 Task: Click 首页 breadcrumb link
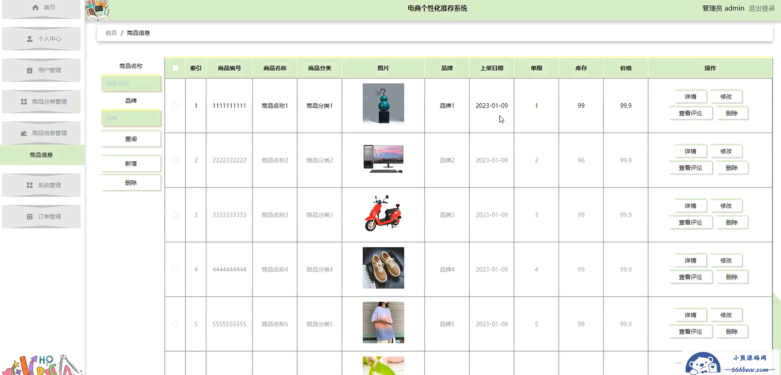[111, 33]
